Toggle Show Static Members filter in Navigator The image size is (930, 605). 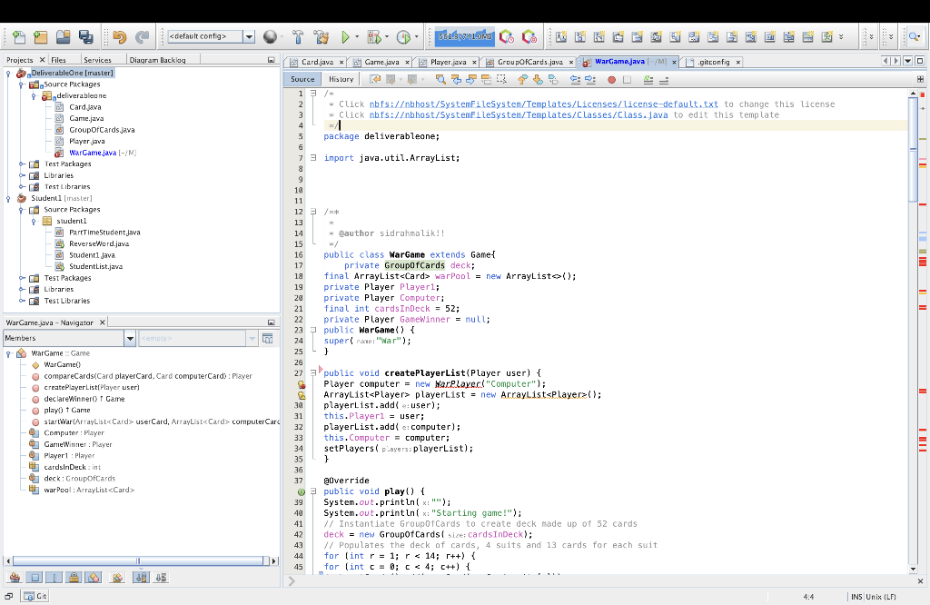55,577
